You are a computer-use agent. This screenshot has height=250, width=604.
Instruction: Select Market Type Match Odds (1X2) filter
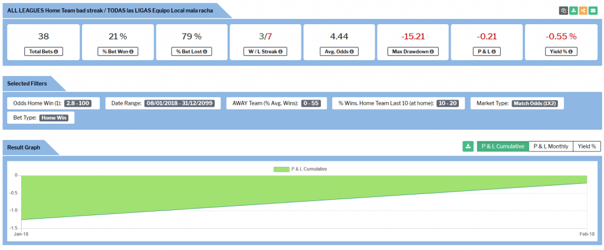517,103
